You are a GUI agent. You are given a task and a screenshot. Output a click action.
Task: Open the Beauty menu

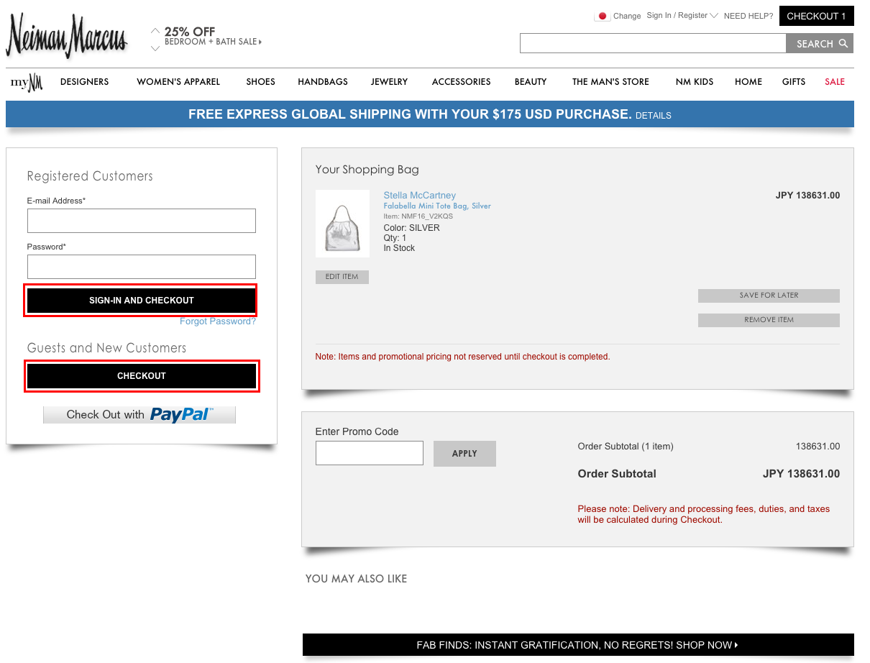531,82
